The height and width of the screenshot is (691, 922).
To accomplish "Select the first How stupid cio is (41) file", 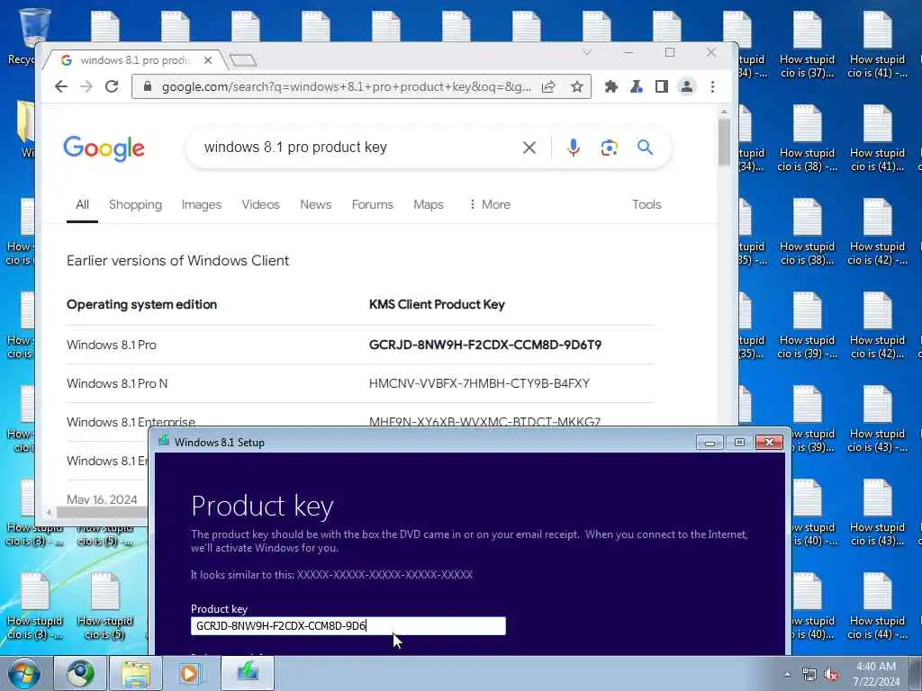I will (x=877, y=46).
